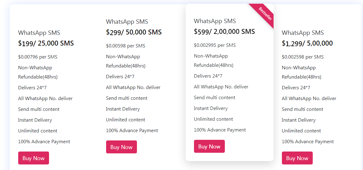
Task: Click WhatsApp SMS title above the $1,299 price
Action: [x=303, y=33]
